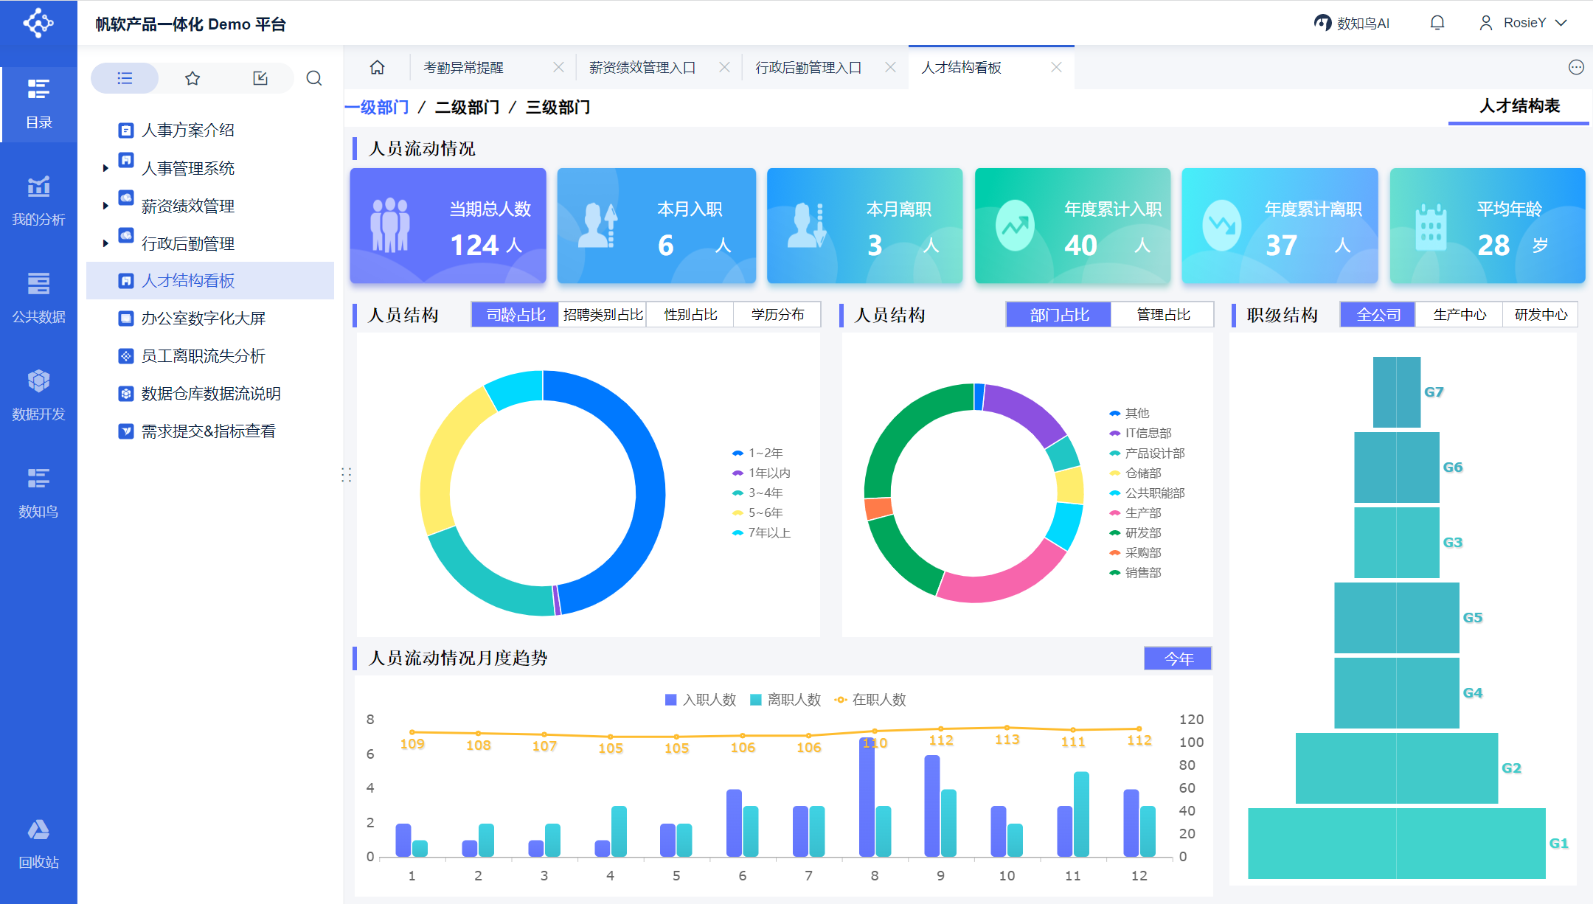Switch to the 考勤异常提醒 tab
The width and height of the screenshot is (1593, 904).
(463, 67)
